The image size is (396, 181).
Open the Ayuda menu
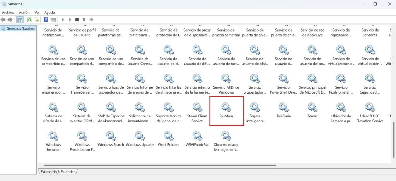pos(49,12)
